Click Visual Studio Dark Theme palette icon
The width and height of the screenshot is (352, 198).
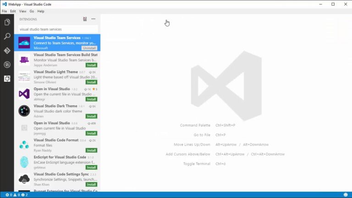[24, 111]
